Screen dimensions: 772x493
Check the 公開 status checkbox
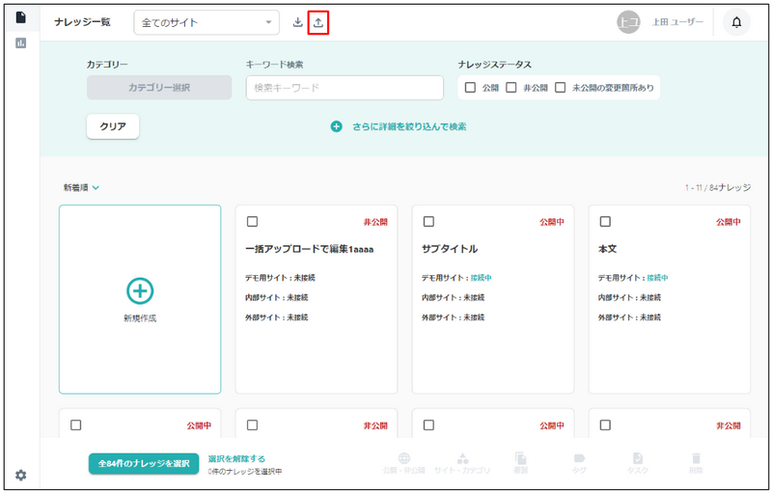(x=470, y=88)
